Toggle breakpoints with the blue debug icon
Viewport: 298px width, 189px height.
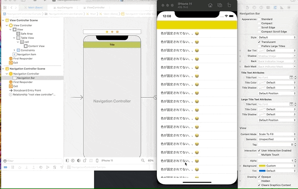(5, 167)
